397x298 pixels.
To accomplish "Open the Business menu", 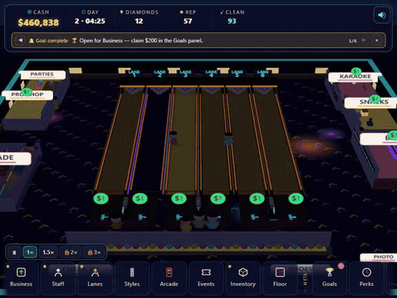I will [x=22, y=277].
